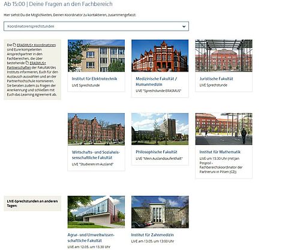Open the ERASMUS+ Koordinatoren link
This screenshot has width=300, height=250.
[37, 45]
